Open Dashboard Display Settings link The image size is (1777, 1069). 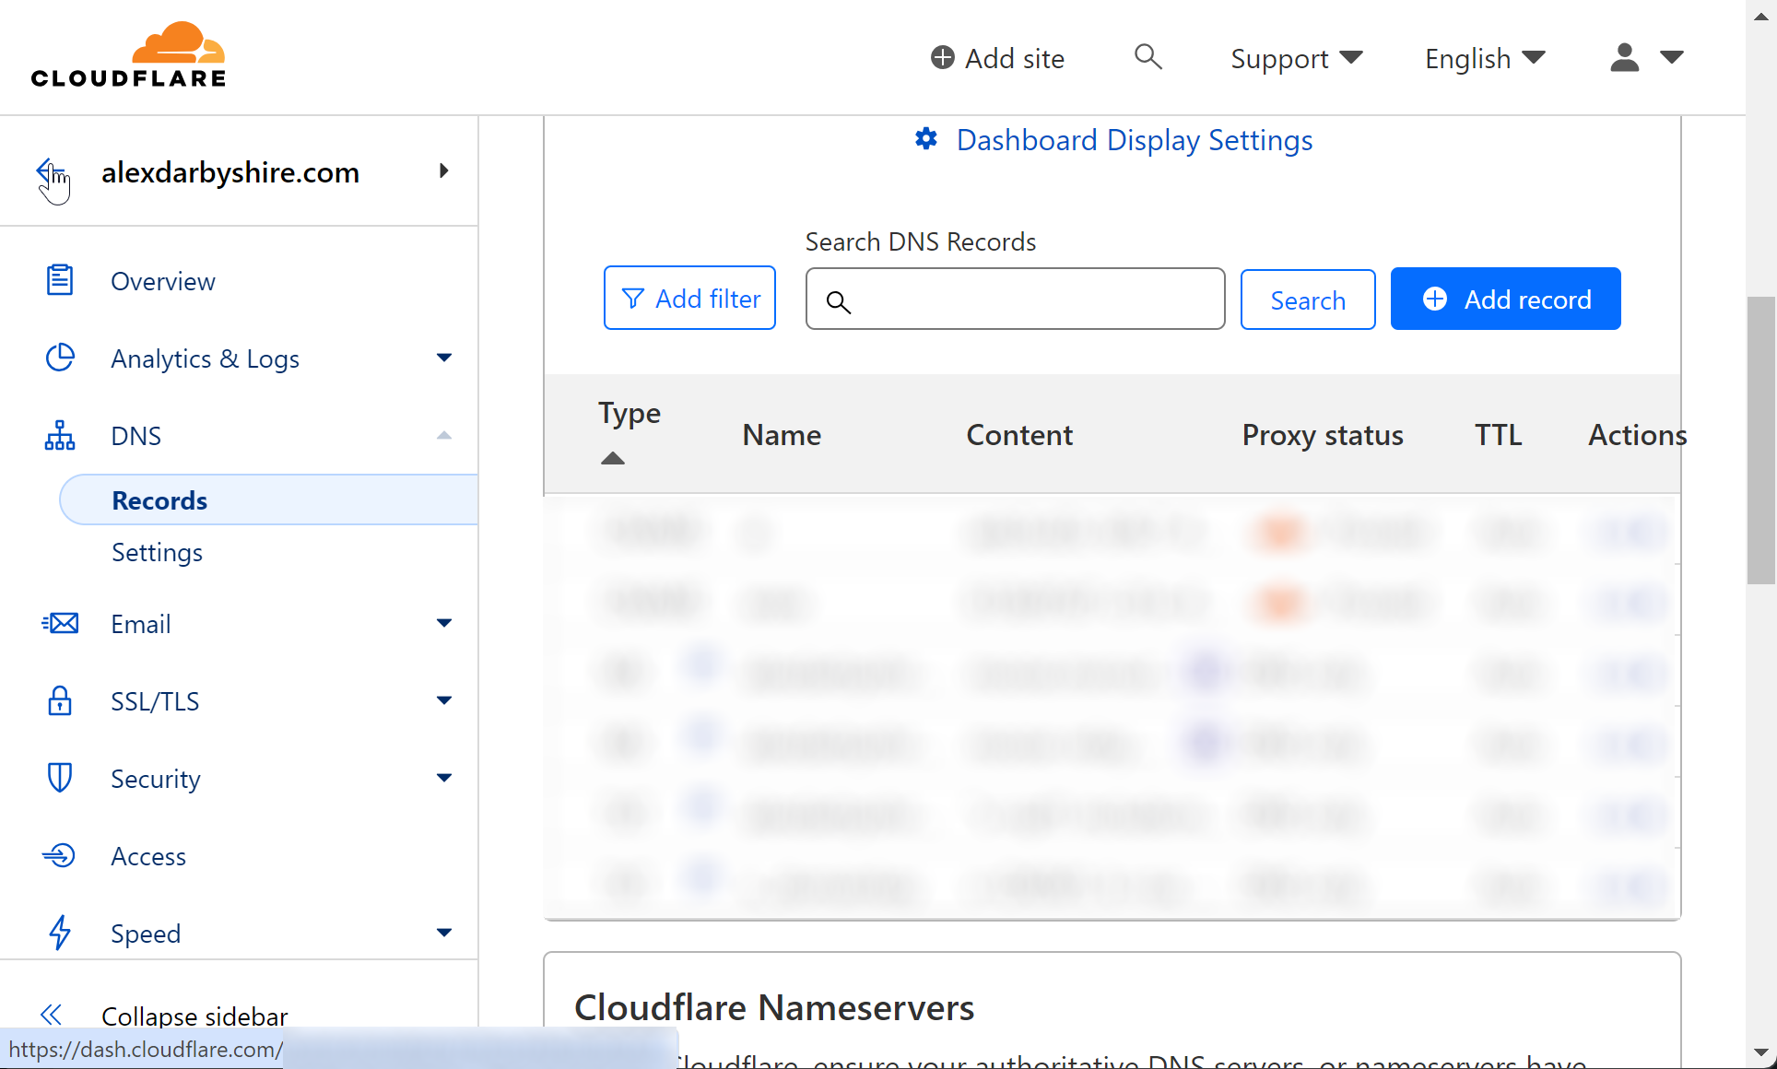pos(1135,140)
